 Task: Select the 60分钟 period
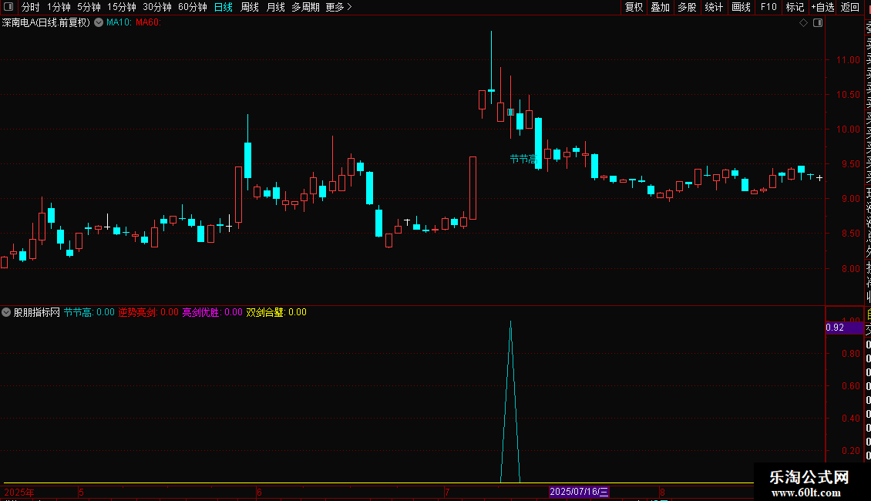(x=192, y=7)
